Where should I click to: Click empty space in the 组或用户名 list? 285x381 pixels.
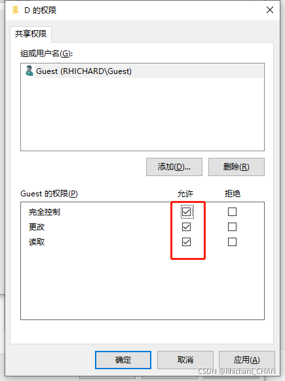[x=142, y=114]
